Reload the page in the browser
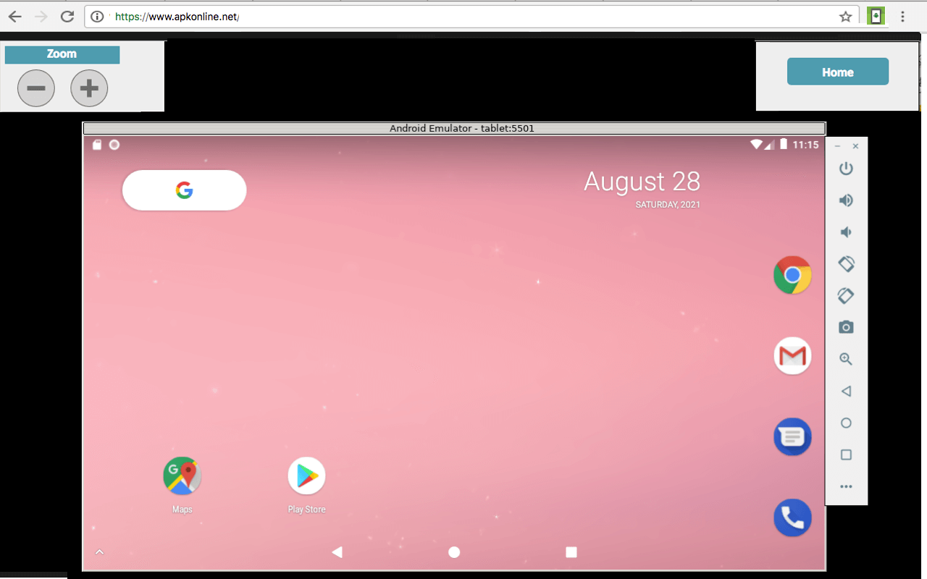This screenshot has width=927, height=579. [67, 17]
